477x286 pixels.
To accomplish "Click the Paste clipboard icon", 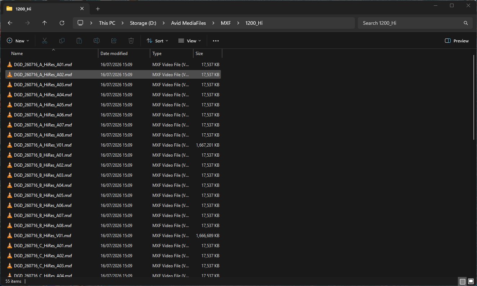I will [79, 41].
